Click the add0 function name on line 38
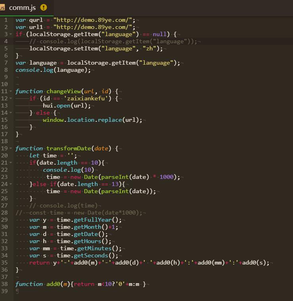Screen dimensions: 293x301 53,284
